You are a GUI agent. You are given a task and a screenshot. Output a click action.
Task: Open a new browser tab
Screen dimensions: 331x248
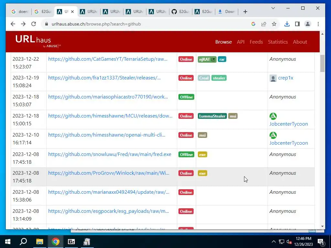245,12
